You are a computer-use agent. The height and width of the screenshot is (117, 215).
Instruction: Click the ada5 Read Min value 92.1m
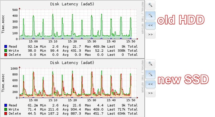[33, 46]
